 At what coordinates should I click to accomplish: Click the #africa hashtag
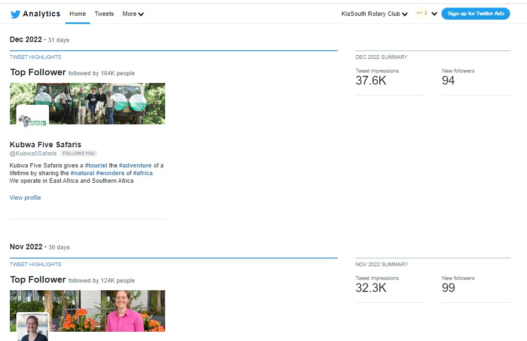click(x=143, y=173)
